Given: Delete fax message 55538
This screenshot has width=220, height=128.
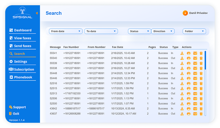Looking at the screenshot, I should pos(201,68).
